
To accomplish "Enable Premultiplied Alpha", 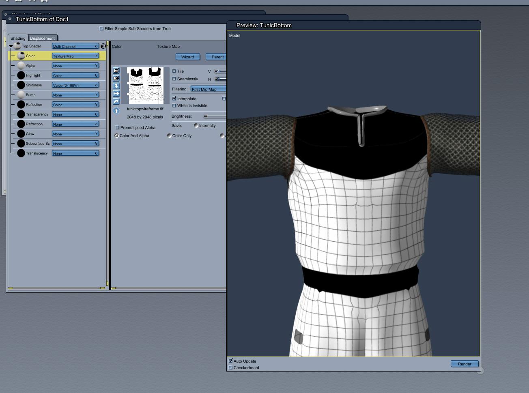I will coord(118,128).
